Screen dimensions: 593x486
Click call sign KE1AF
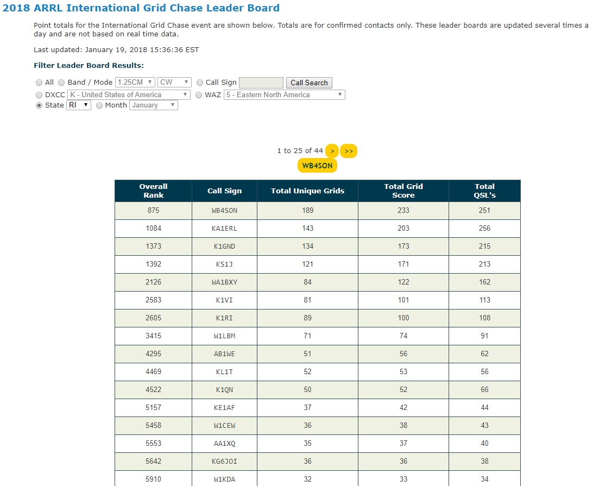pos(224,407)
